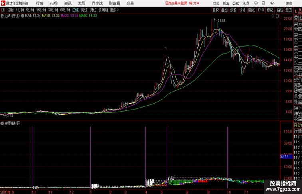302x194 pixels.
Task: Click the 3.28 low price label
Action: pos(10,116)
